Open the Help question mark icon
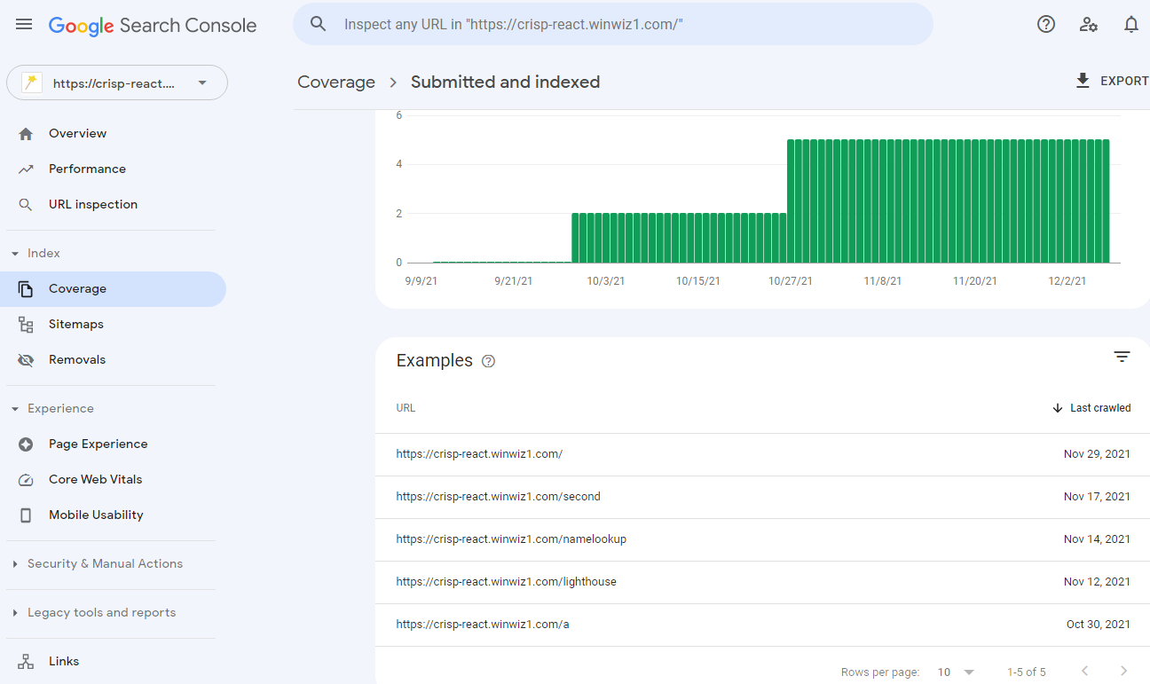Screen dimensions: 1150x684 (x=1046, y=25)
